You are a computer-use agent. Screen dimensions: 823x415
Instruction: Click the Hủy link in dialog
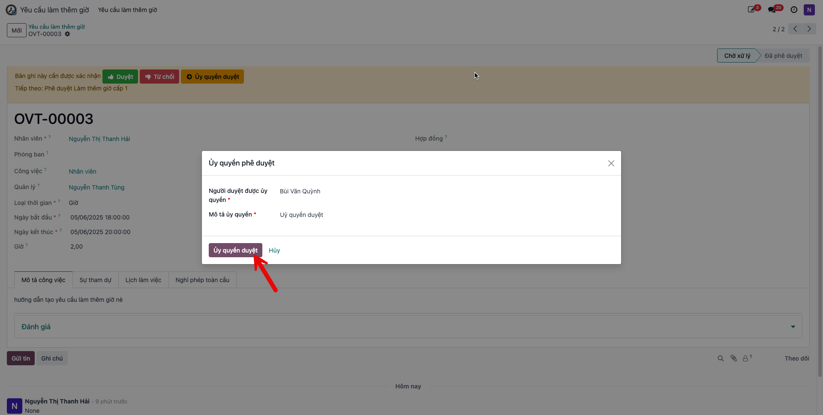[x=274, y=250]
